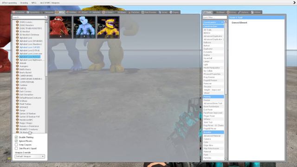The height and width of the screenshot is (167, 297).
Task: Enable Join Player's Squad checkbox
Action: pyautogui.click(x=16, y=148)
